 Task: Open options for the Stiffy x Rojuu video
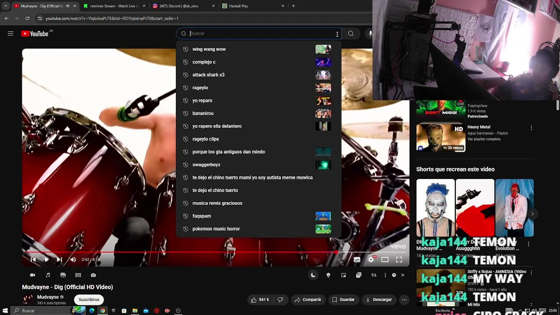(x=531, y=272)
